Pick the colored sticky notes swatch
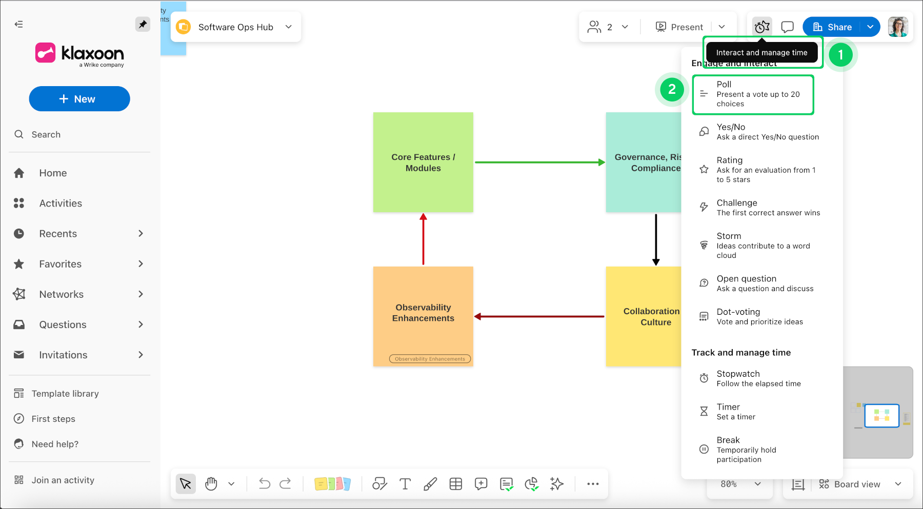 pos(332,484)
